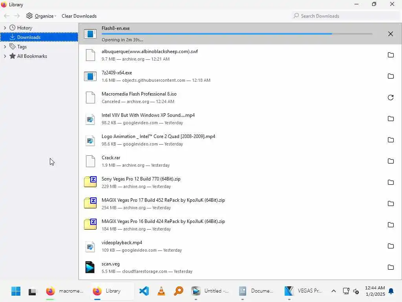Click the scan.veg file icon
This screenshot has width=402, height=302.
point(90,267)
